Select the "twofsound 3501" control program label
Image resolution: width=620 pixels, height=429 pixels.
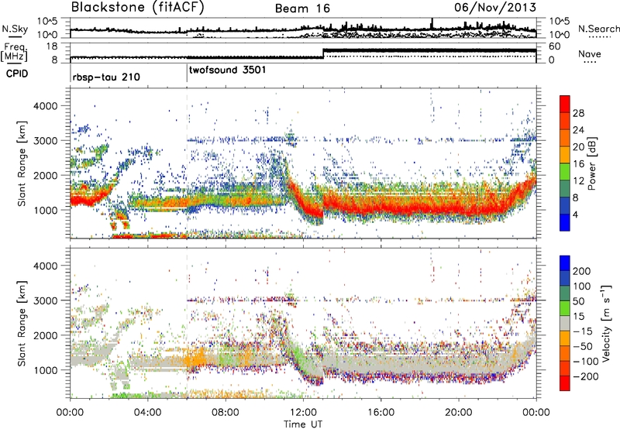227,70
